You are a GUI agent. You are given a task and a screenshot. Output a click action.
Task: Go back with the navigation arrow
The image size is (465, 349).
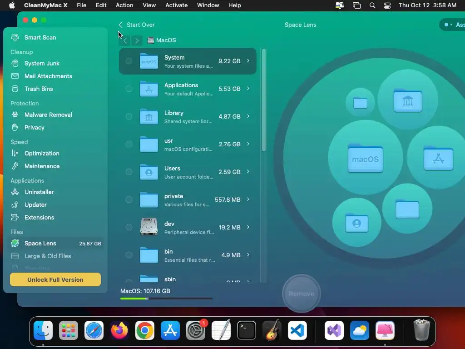[x=125, y=40]
